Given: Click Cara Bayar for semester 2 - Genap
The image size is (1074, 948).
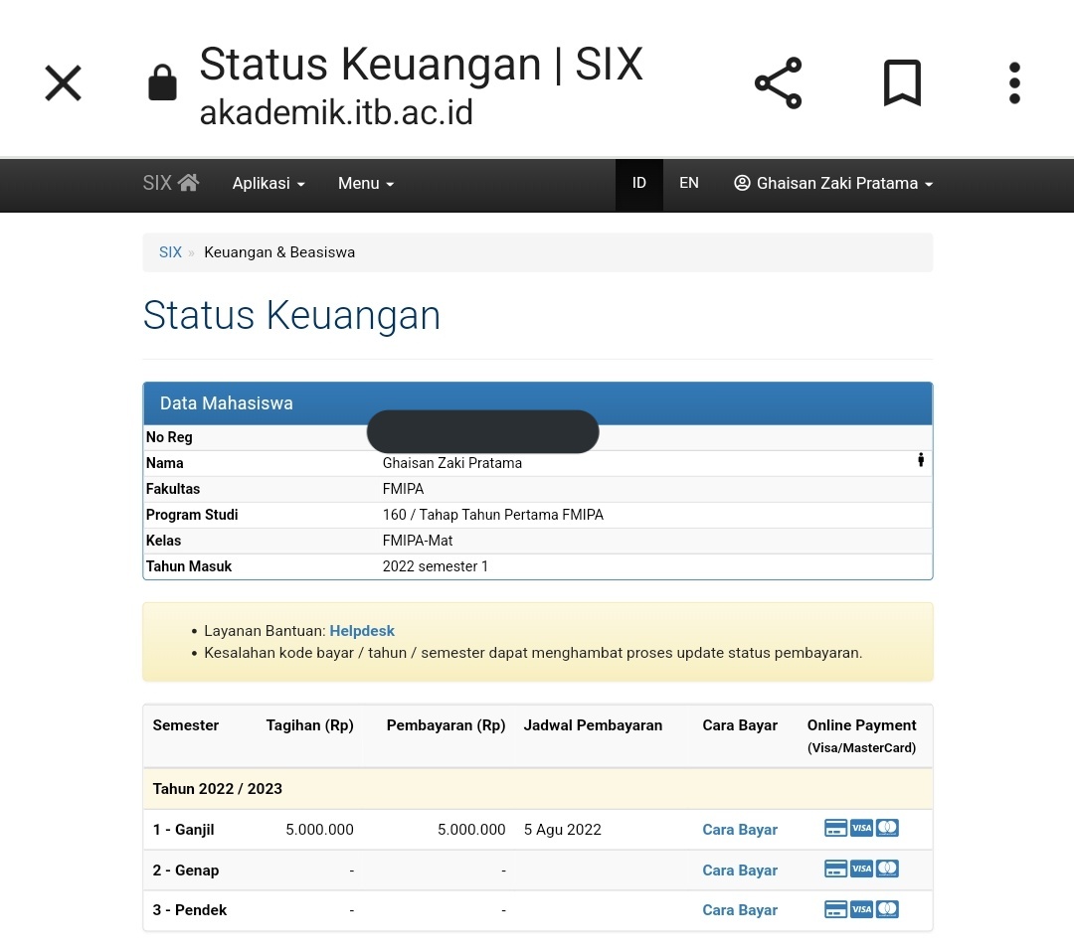Looking at the screenshot, I should (739, 869).
